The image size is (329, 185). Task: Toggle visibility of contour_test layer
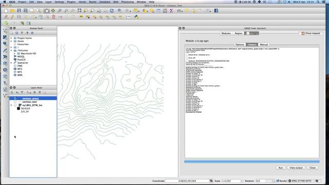click(15, 102)
